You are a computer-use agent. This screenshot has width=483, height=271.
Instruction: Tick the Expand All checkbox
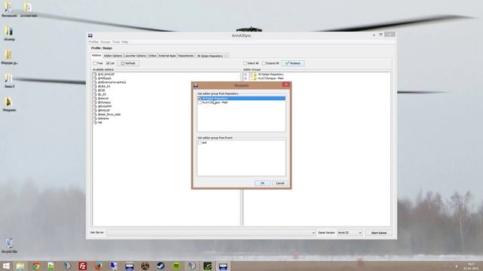(x=263, y=63)
